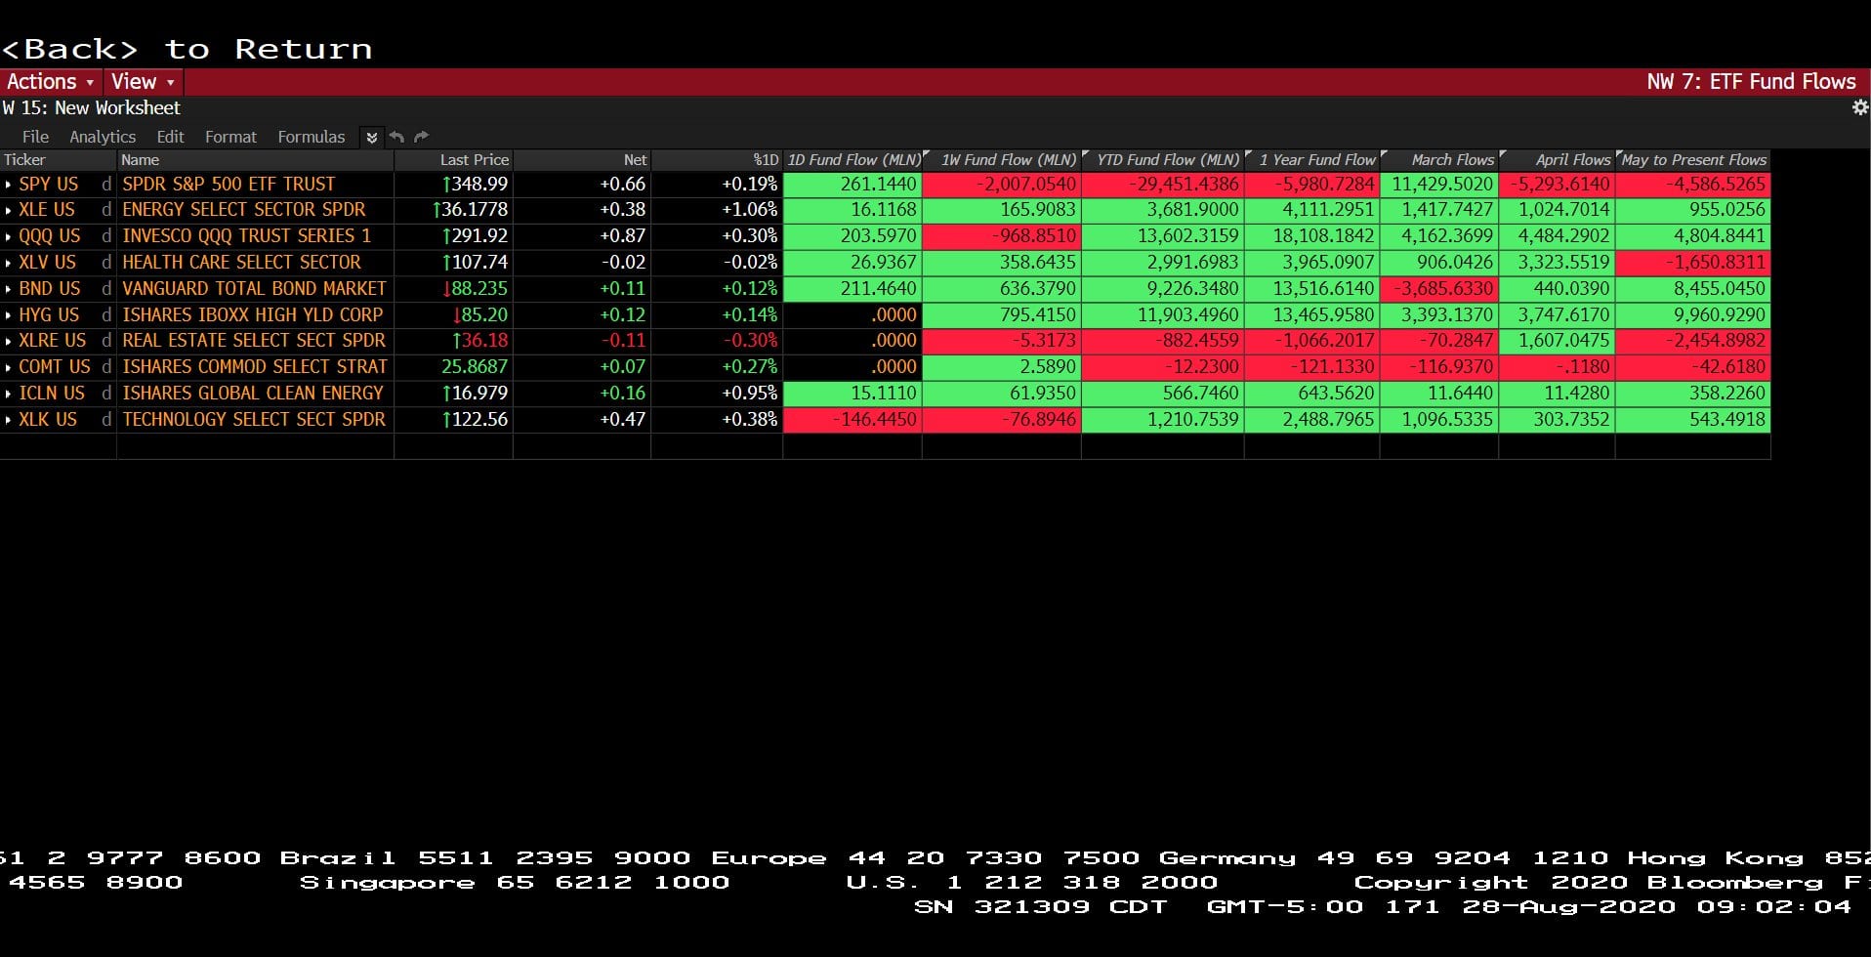Image resolution: width=1871 pixels, height=957 pixels.
Task: Open the Actions dropdown menu
Action: 50,82
